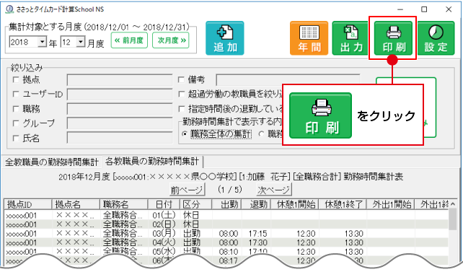This screenshot has height=272, width=463.
Task: Select the 04(火) date cell
Action: coord(164,242)
